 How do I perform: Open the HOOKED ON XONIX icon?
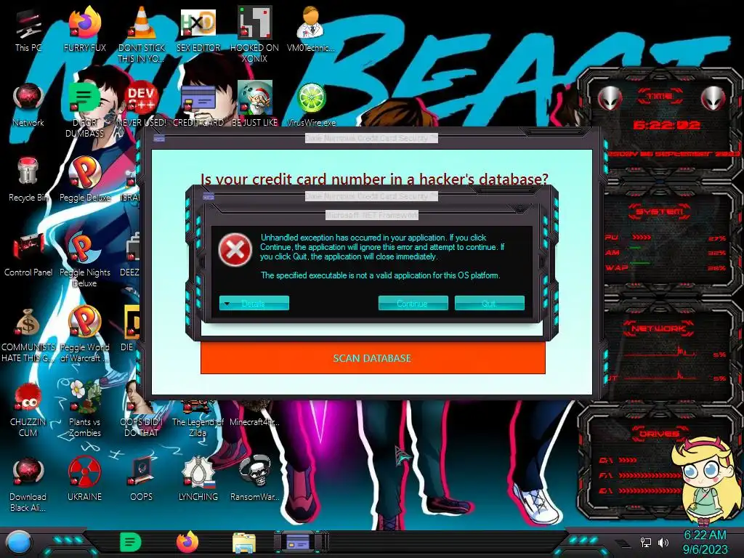coord(254,33)
